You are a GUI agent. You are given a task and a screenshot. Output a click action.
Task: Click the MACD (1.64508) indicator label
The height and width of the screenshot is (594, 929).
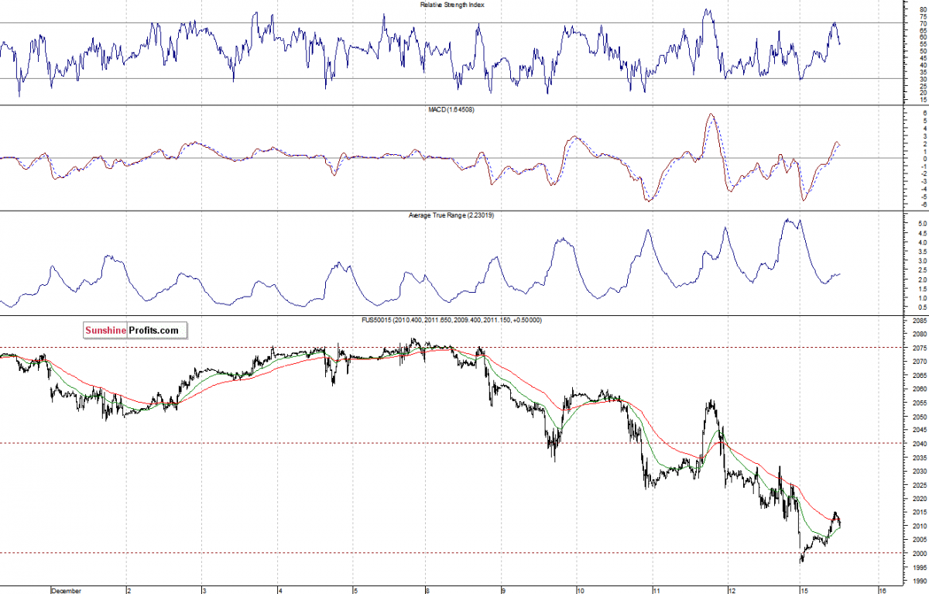(452, 110)
